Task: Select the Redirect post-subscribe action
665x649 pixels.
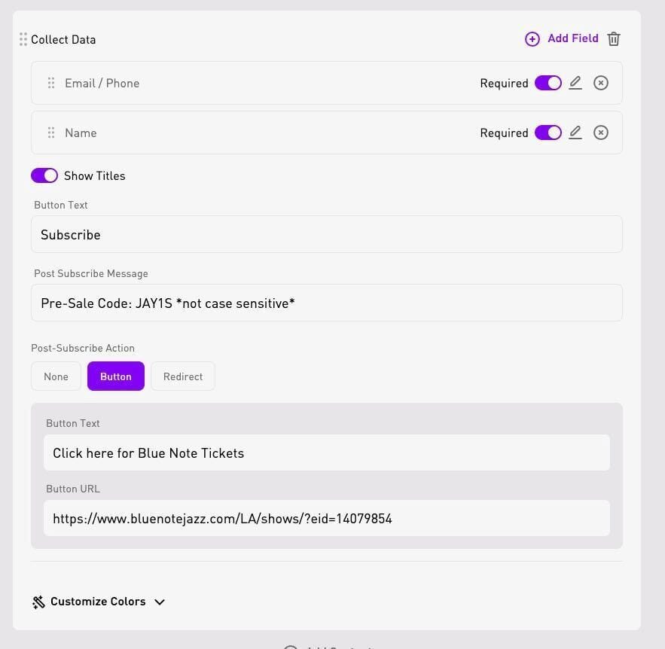Action: [x=183, y=376]
